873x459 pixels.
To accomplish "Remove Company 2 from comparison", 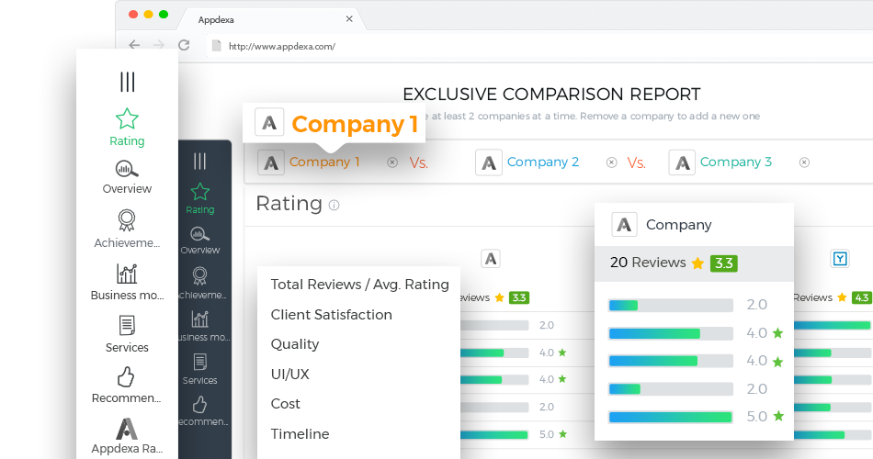I will click(x=611, y=162).
